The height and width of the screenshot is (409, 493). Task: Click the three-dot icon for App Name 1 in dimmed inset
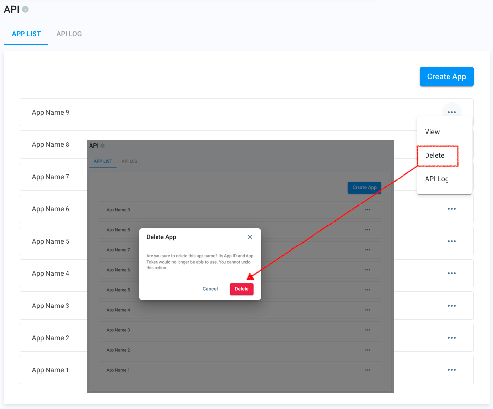[x=368, y=370]
